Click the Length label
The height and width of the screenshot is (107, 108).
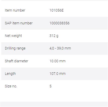click(10, 74)
